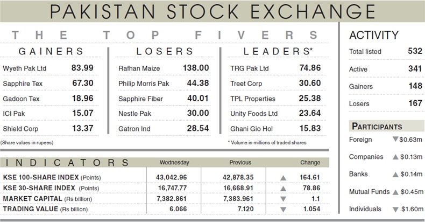This screenshot has width=425, height=222.
Task: Select the Losers column heading
Action: [x=165, y=52]
